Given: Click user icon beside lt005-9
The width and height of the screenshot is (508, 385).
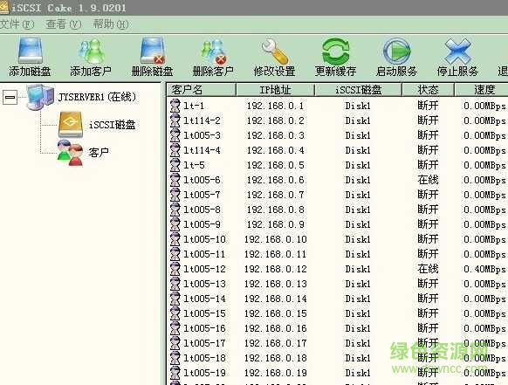Looking at the screenshot, I should (x=175, y=224).
